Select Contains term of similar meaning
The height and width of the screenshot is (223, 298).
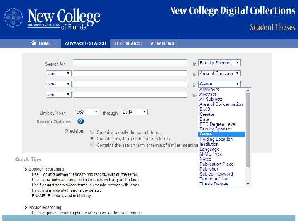coord(92,145)
